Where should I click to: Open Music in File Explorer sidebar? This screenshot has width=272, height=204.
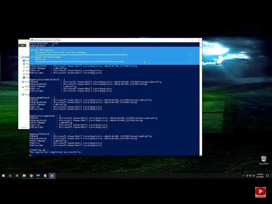point(26,74)
